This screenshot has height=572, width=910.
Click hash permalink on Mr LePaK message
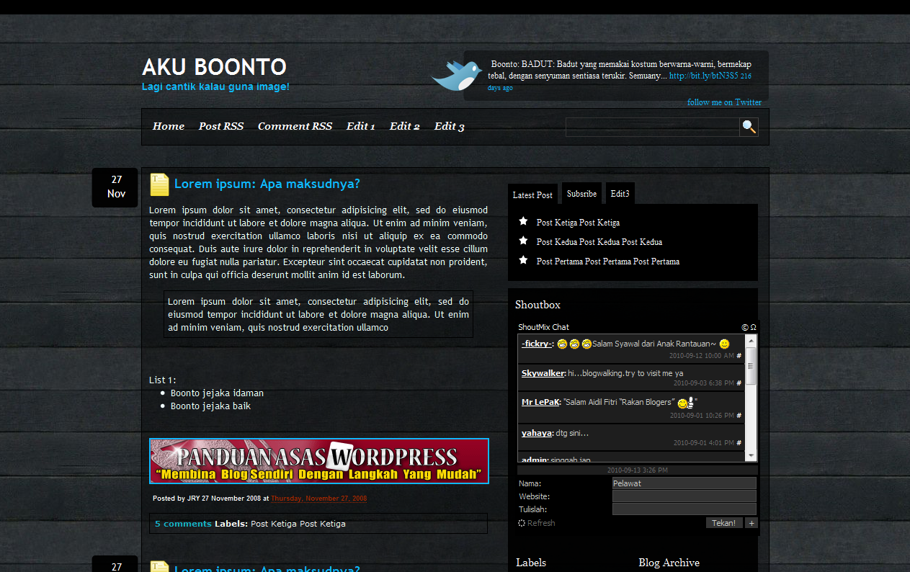pyautogui.click(x=739, y=416)
